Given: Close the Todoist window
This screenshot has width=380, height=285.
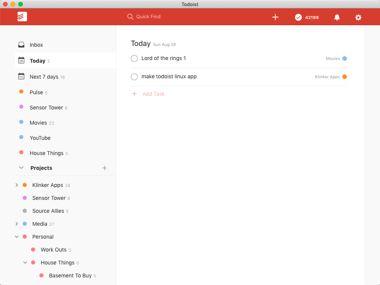Looking at the screenshot, I should pyautogui.click(x=5, y=4).
